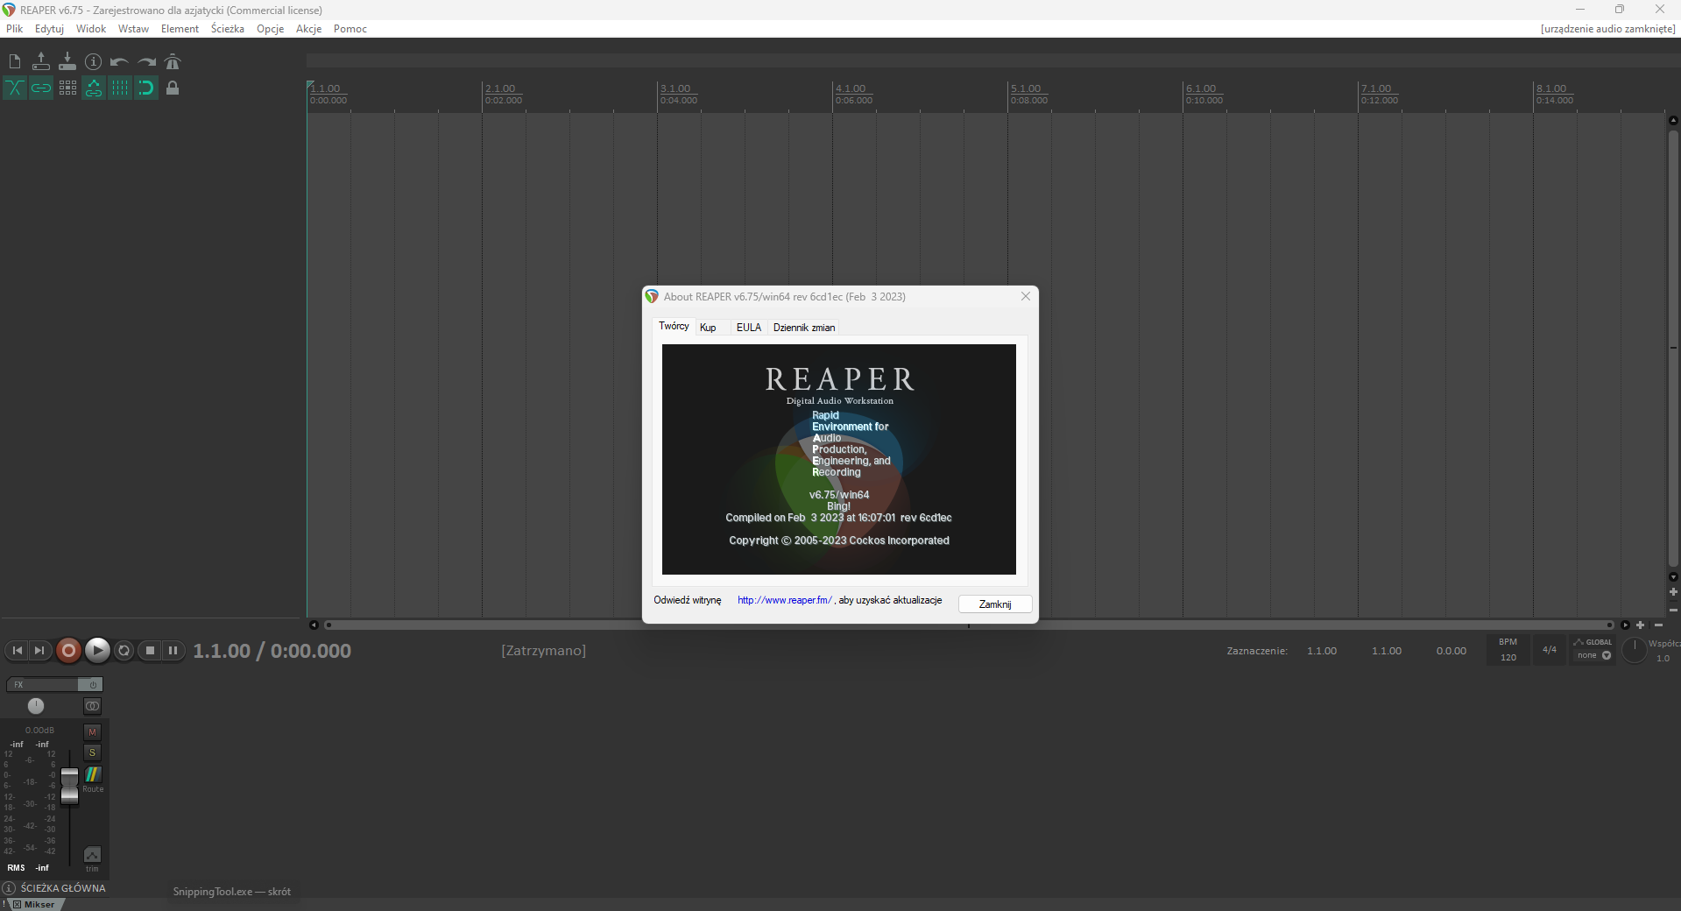Open the Dziennik zmian tab
The width and height of the screenshot is (1681, 911).
804,328
